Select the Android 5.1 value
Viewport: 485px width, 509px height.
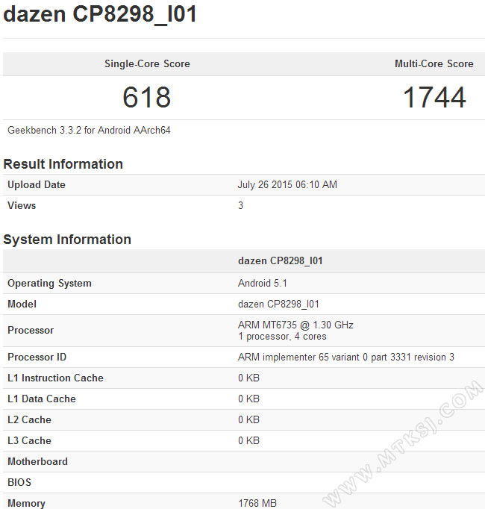(x=263, y=284)
